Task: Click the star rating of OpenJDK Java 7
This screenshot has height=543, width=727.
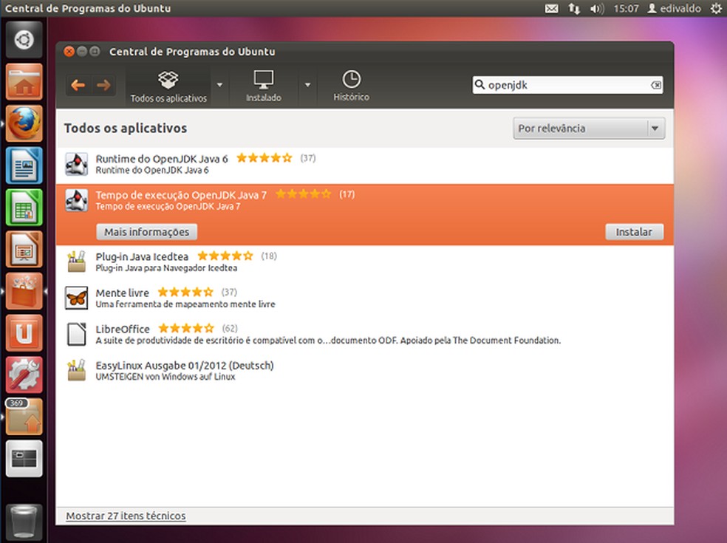Action: (304, 194)
